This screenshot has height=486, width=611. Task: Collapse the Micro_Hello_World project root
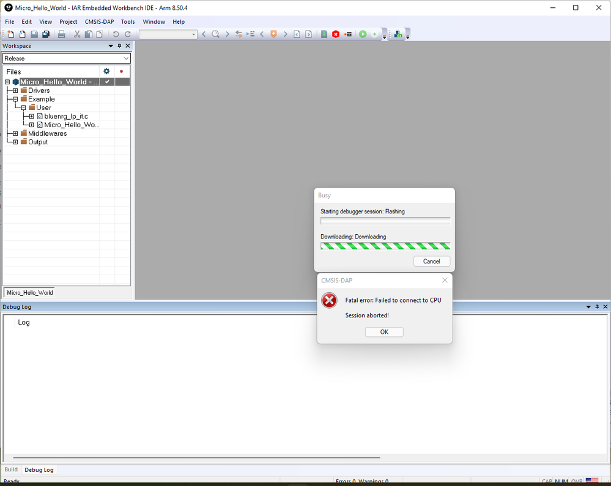pos(7,82)
